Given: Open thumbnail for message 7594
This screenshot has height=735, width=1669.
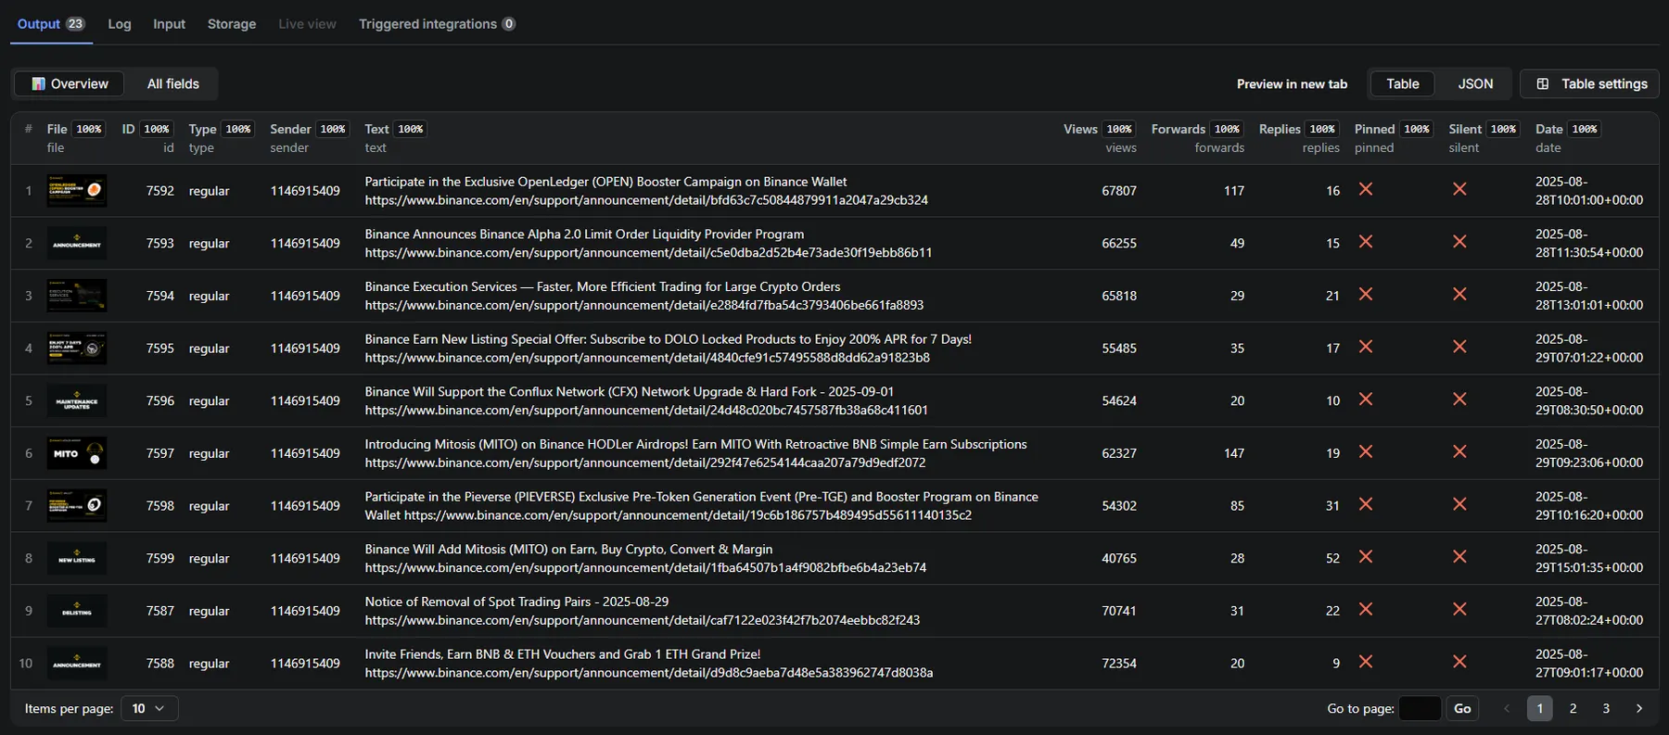Looking at the screenshot, I should tap(77, 296).
